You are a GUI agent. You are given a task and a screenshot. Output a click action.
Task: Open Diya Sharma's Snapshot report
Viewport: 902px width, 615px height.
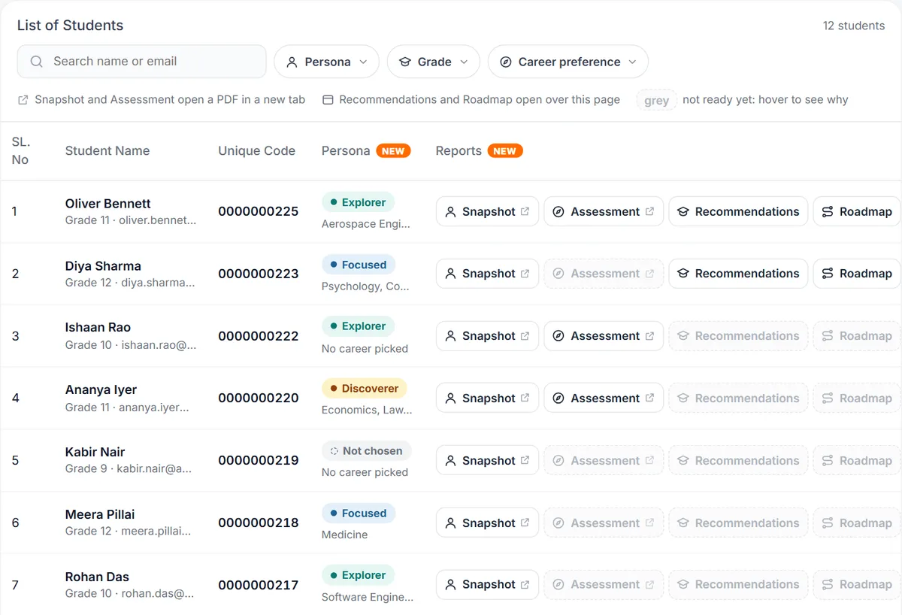click(x=487, y=274)
